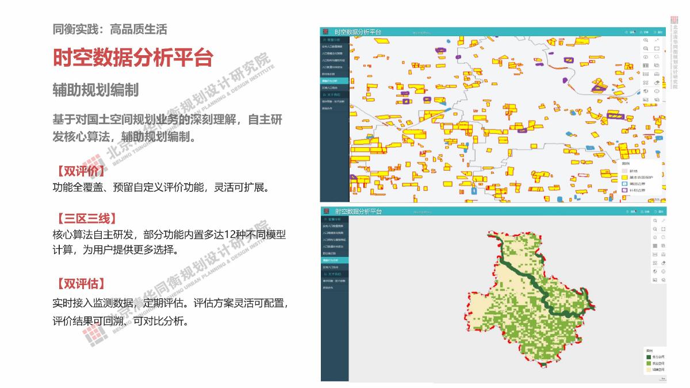The image size is (690, 388).
Task: Click zoom-in magnifier in upper map toolbar
Action: click(x=646, y=40)
